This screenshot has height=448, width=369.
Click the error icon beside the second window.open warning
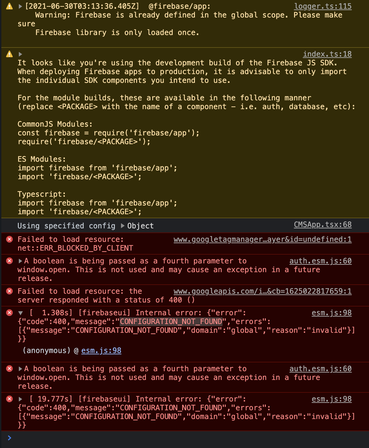coord(9,369)
